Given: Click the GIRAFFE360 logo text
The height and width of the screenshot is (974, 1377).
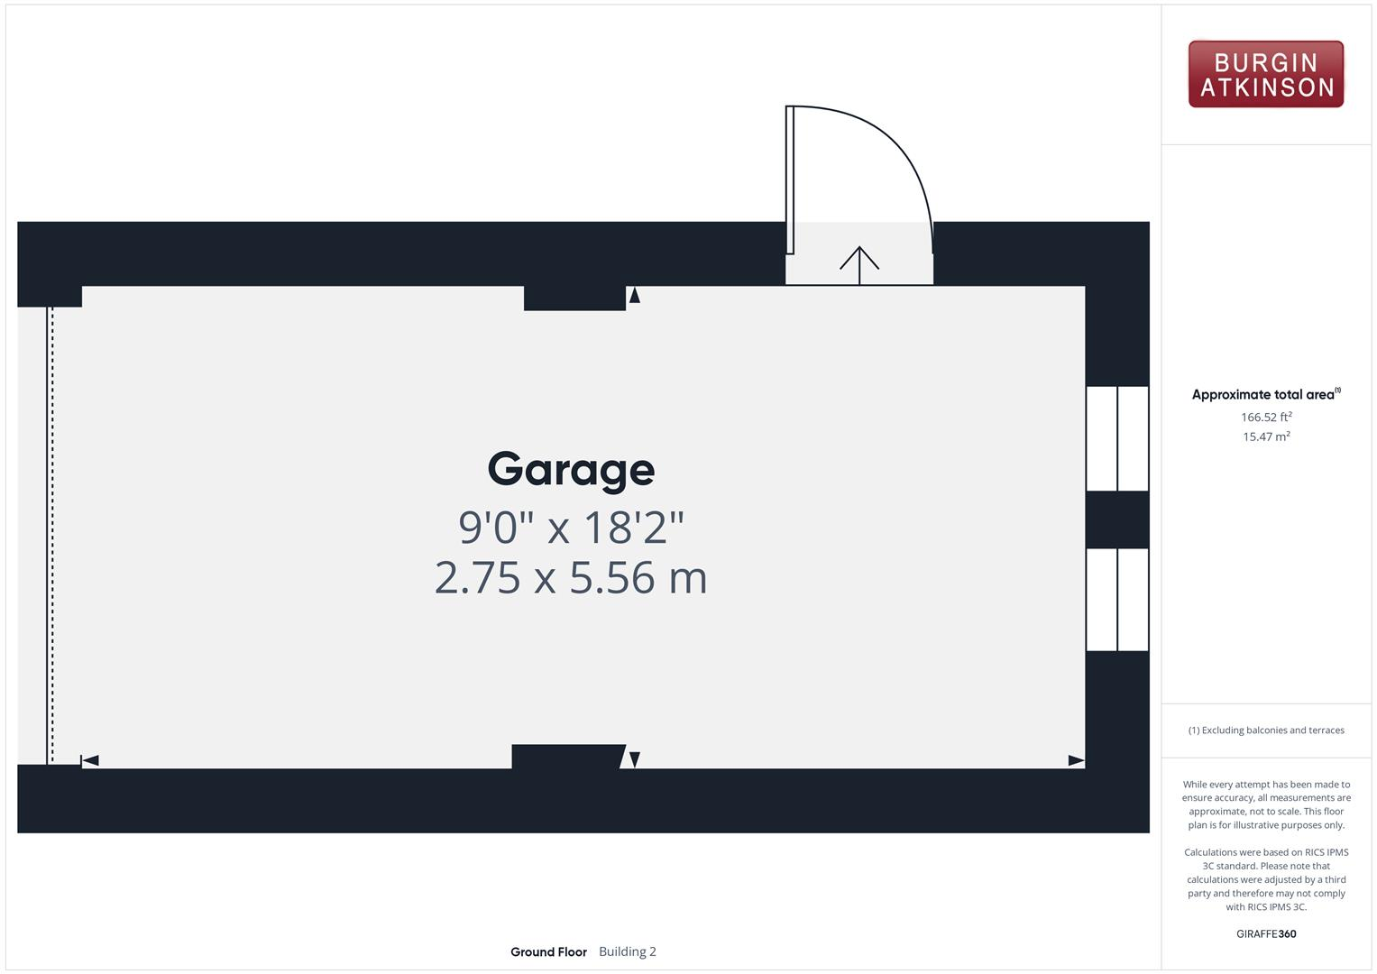Looking at the screenshot, I should tap(1265, 933).
